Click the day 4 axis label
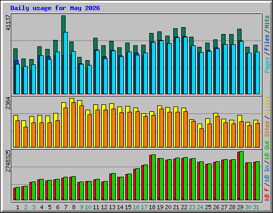 pos(42,207)
